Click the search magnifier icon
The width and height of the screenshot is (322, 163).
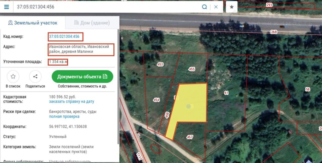click(204, 7)
